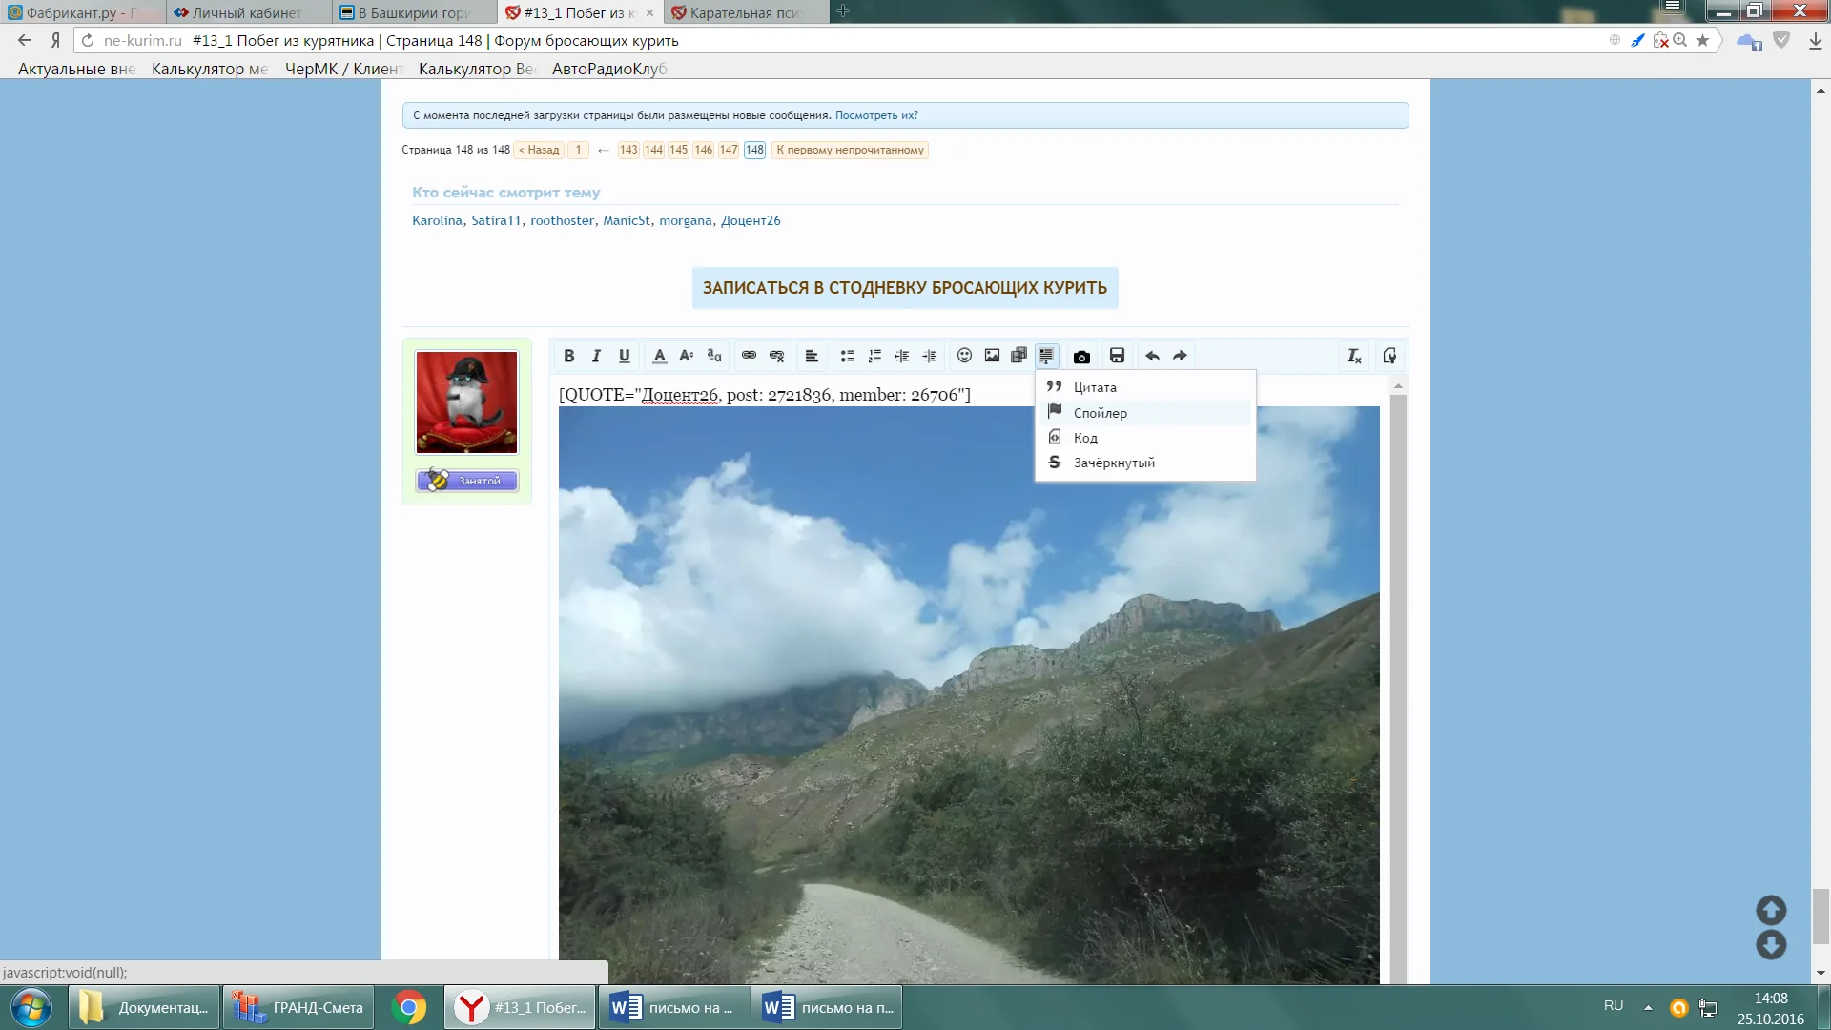Open the smilies picker

click(x=964, y=356)
